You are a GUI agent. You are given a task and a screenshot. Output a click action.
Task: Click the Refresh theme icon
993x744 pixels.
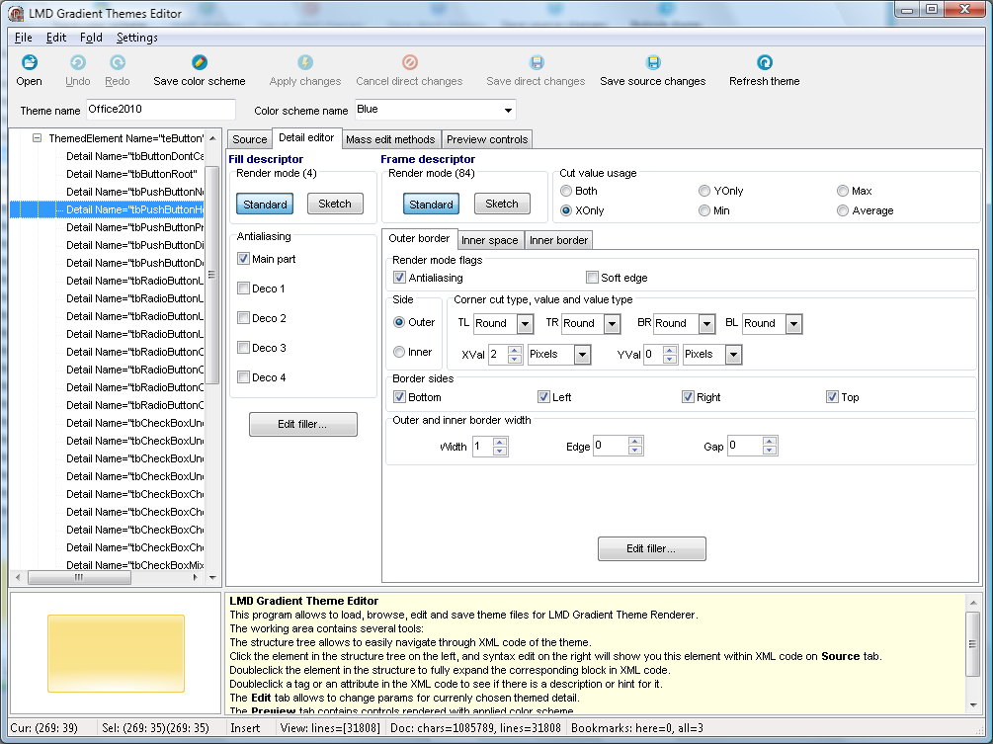pos(764,63)
